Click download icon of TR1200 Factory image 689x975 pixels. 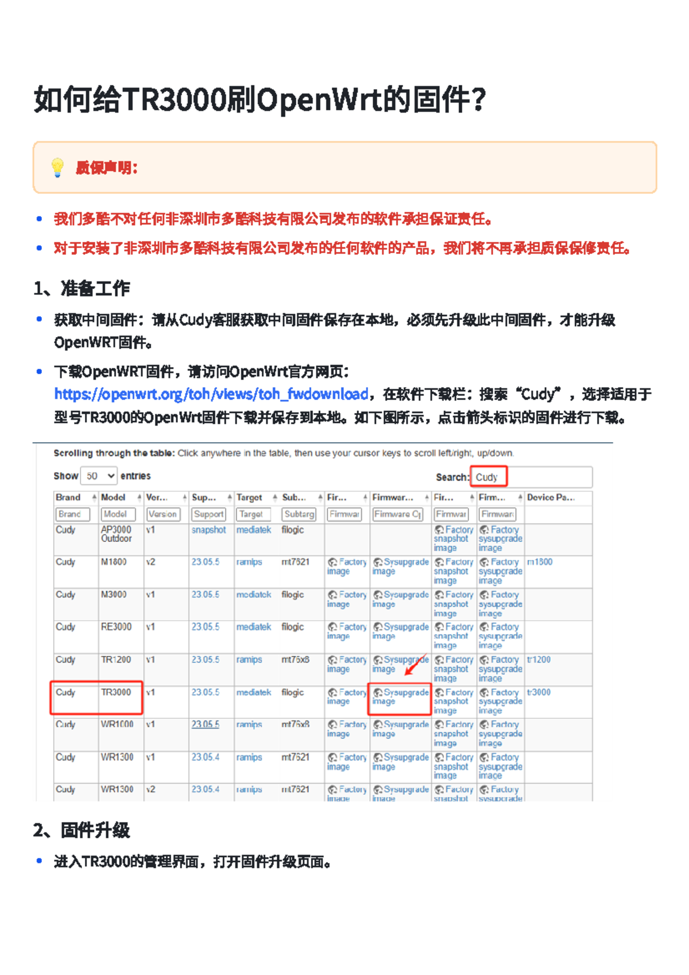click(332, 660)
